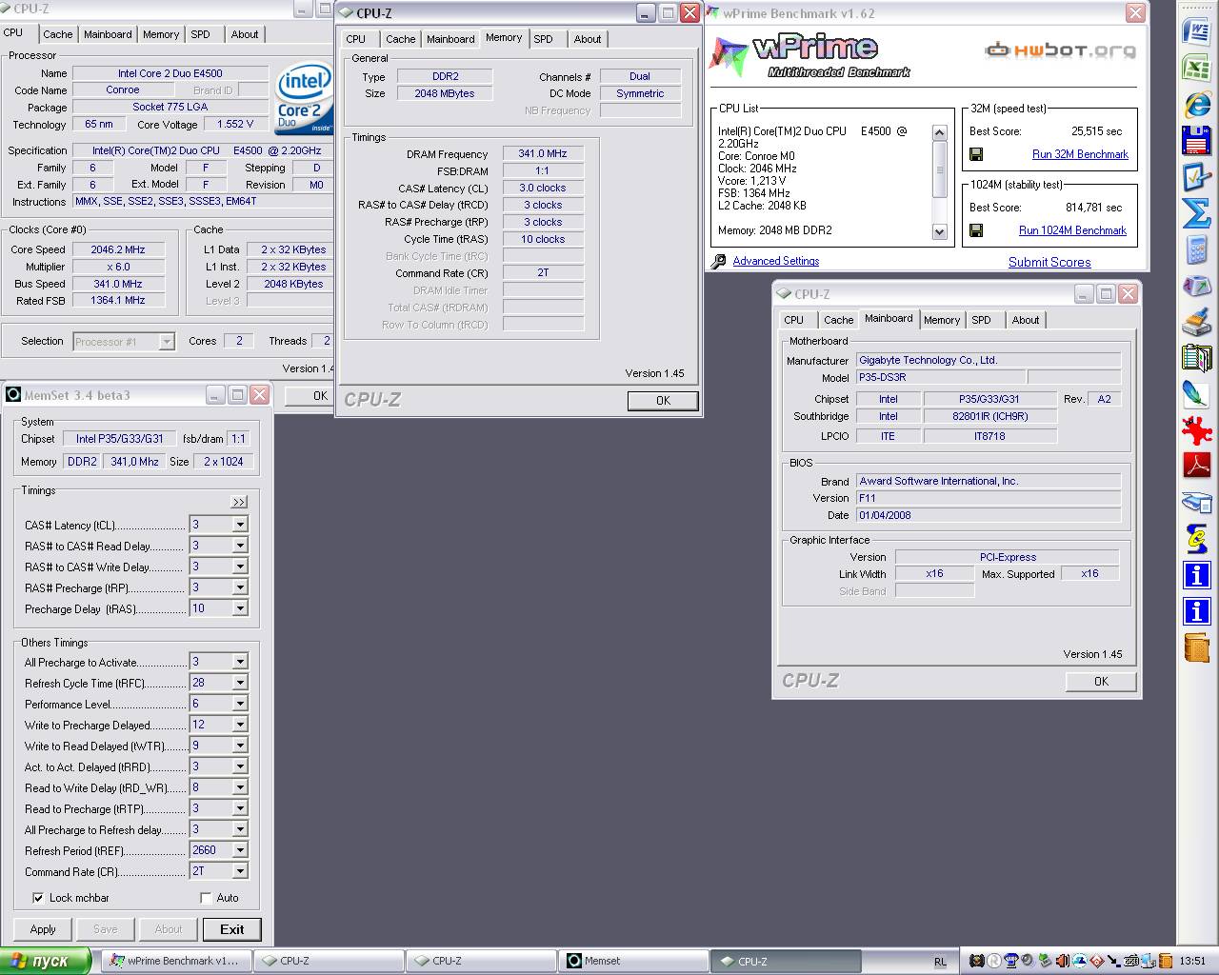Open the Refresh Cycle Time (tRFC) dropdown
The height and width of the screenshot is (975, 1219).
(240, 683)
